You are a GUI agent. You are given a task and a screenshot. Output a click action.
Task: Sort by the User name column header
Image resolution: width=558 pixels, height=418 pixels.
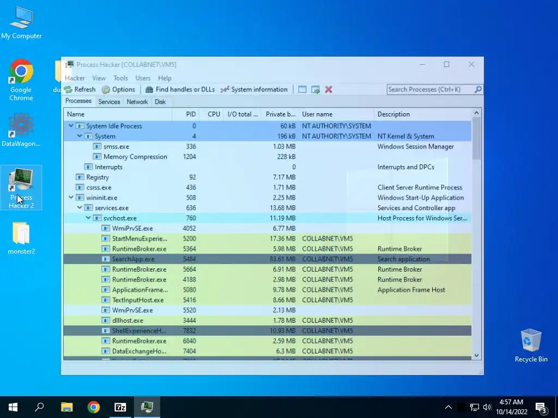coord(337,114)
